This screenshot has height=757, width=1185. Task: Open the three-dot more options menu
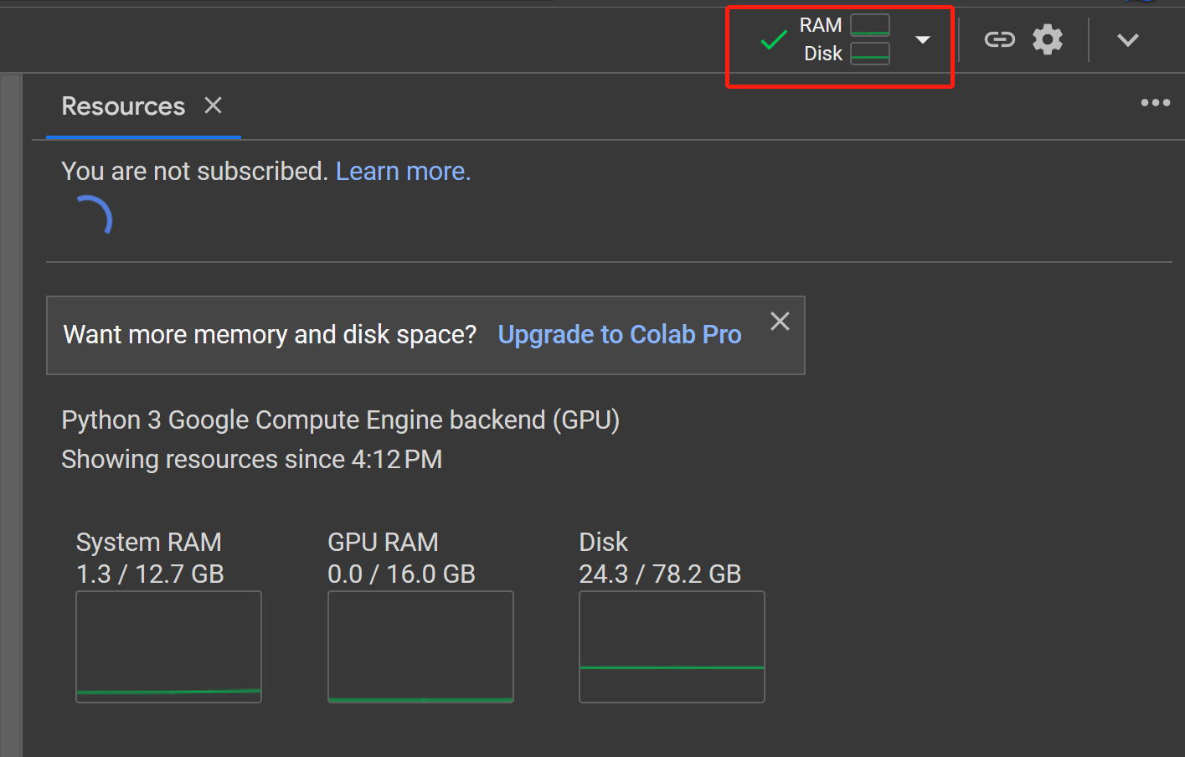tap(1155, 103)
